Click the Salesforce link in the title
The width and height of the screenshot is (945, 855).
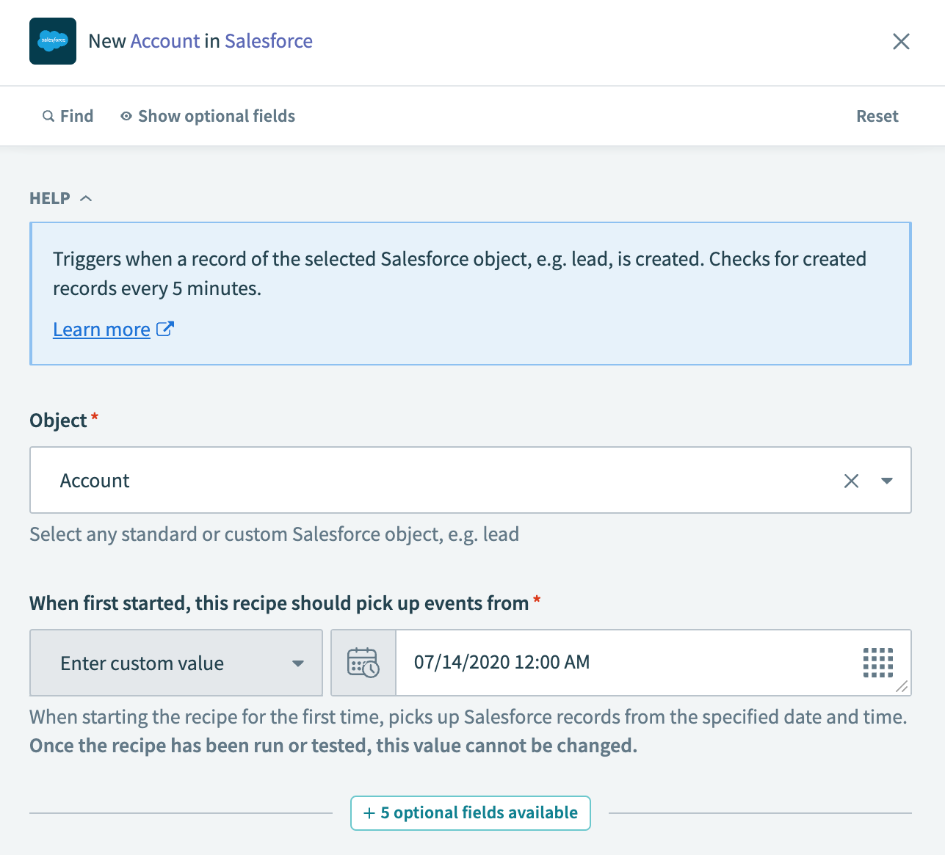tap(269, 41)
